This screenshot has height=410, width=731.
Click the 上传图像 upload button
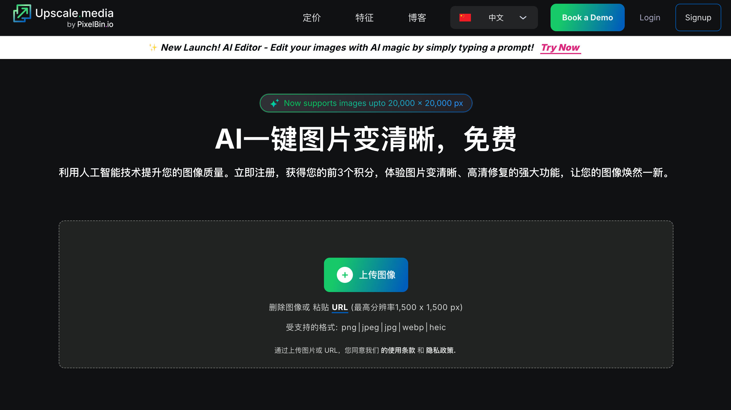coord(377,275)
